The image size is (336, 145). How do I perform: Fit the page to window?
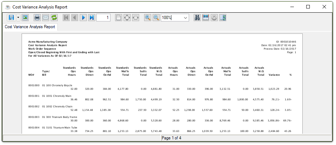[127, 17]
